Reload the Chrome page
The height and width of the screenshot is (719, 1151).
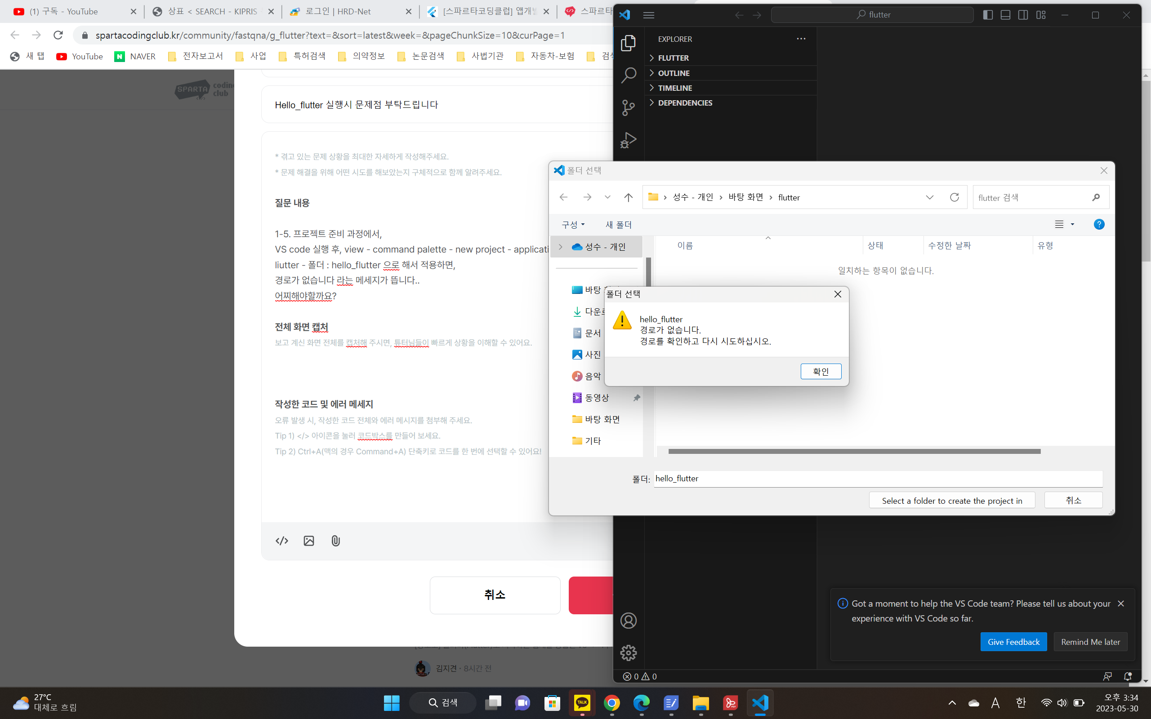coord(58,35)
